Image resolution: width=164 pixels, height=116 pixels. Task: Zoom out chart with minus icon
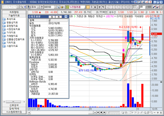tap(155, 113)
